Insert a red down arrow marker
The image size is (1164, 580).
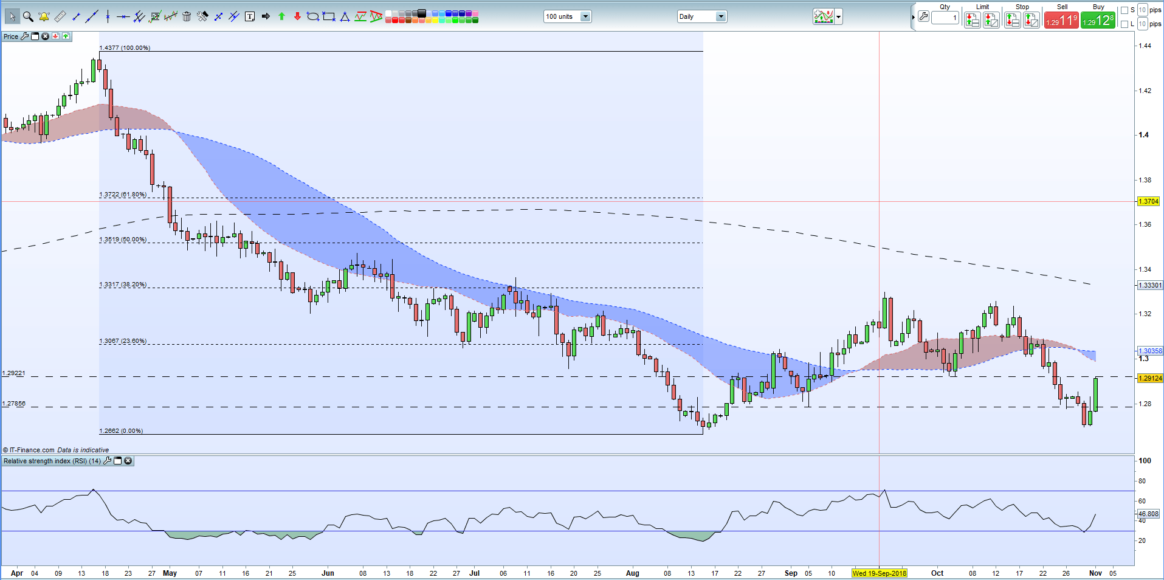click(297, 16)
